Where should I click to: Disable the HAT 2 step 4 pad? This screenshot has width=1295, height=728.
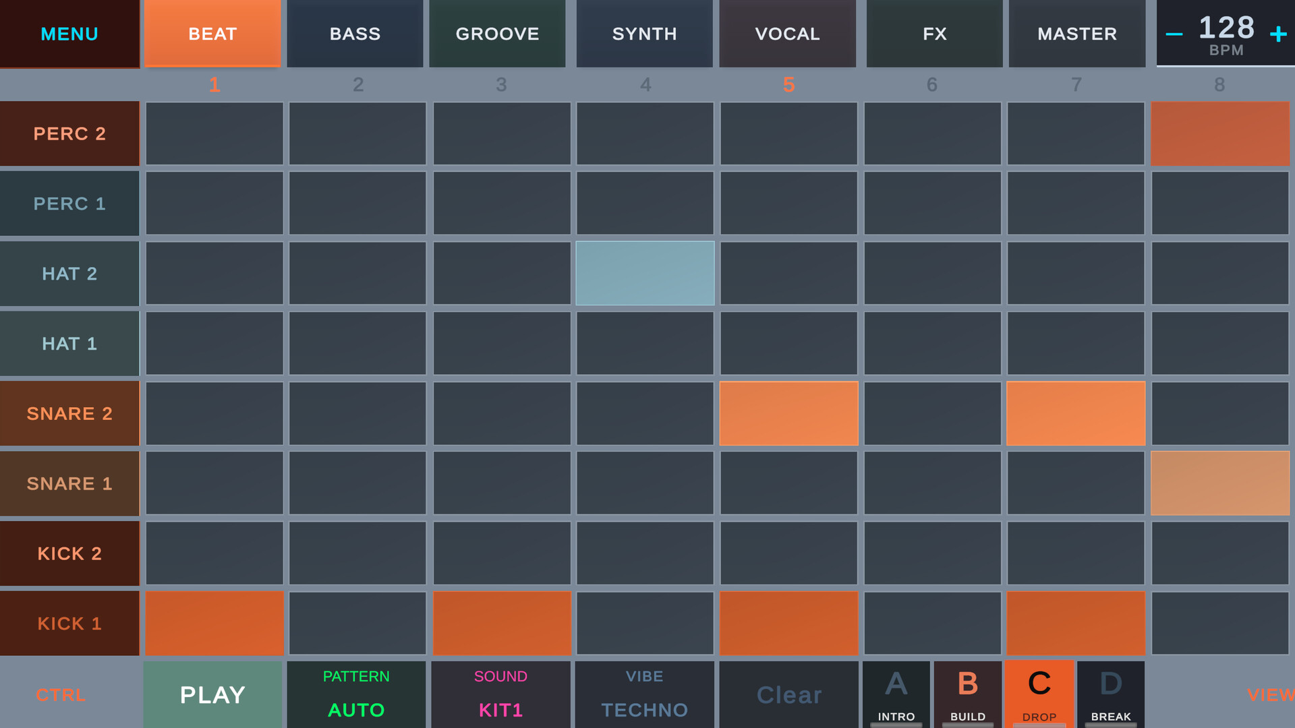click(645, 273)
